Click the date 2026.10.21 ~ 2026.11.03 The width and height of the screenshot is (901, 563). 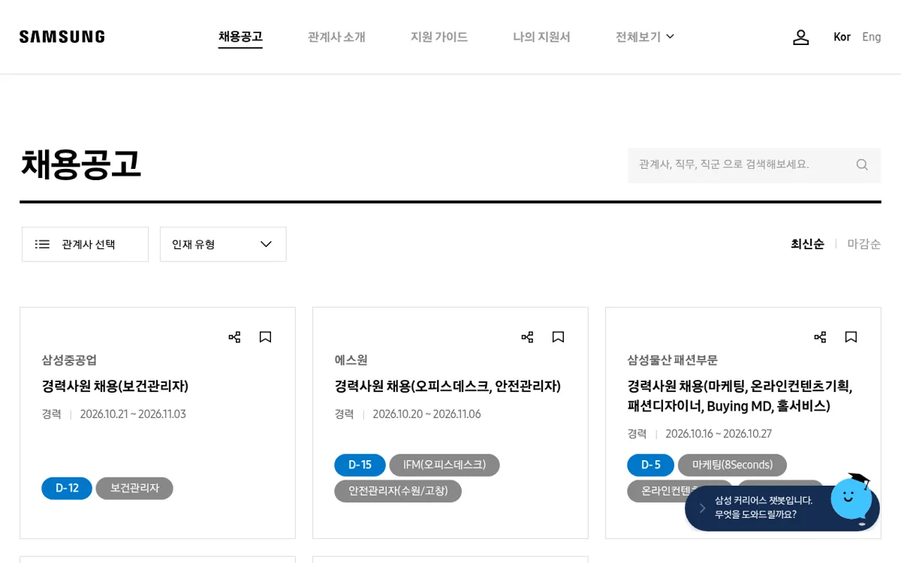pyautogui.click(x=133, y=414)
